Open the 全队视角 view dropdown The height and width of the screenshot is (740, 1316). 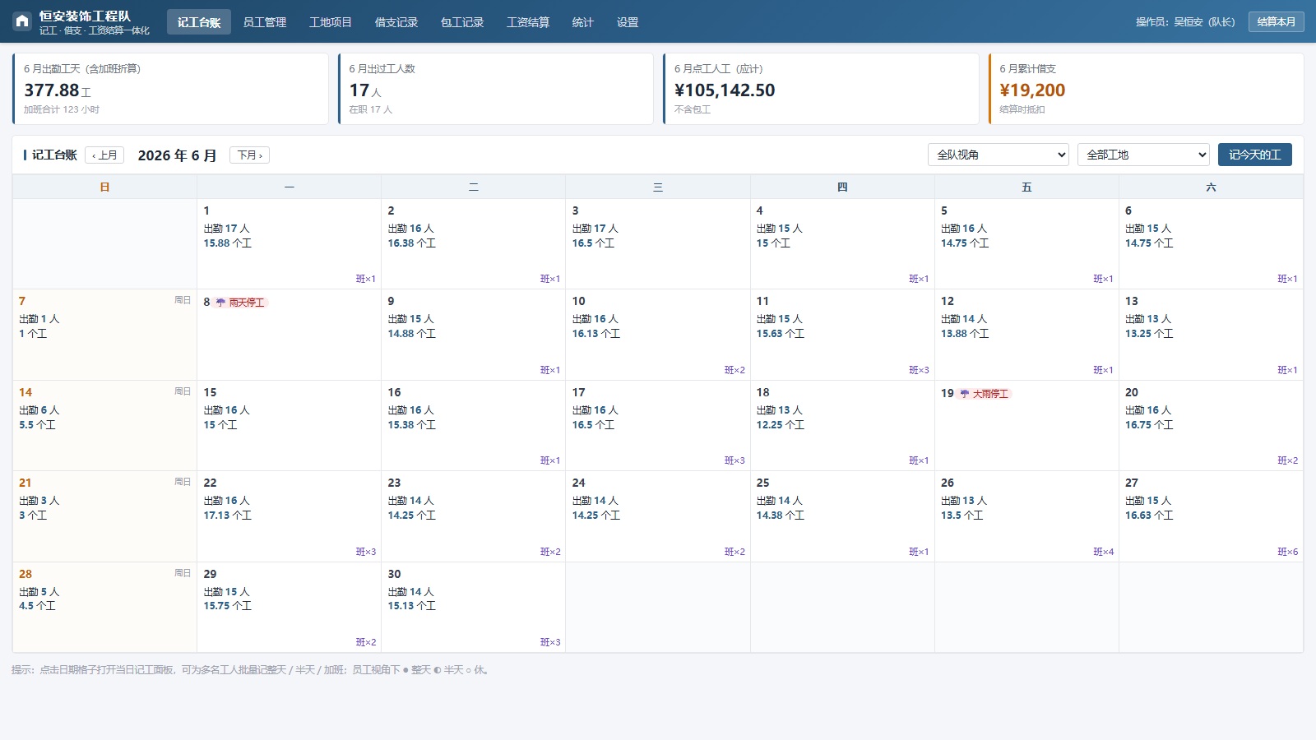(999, 155)
